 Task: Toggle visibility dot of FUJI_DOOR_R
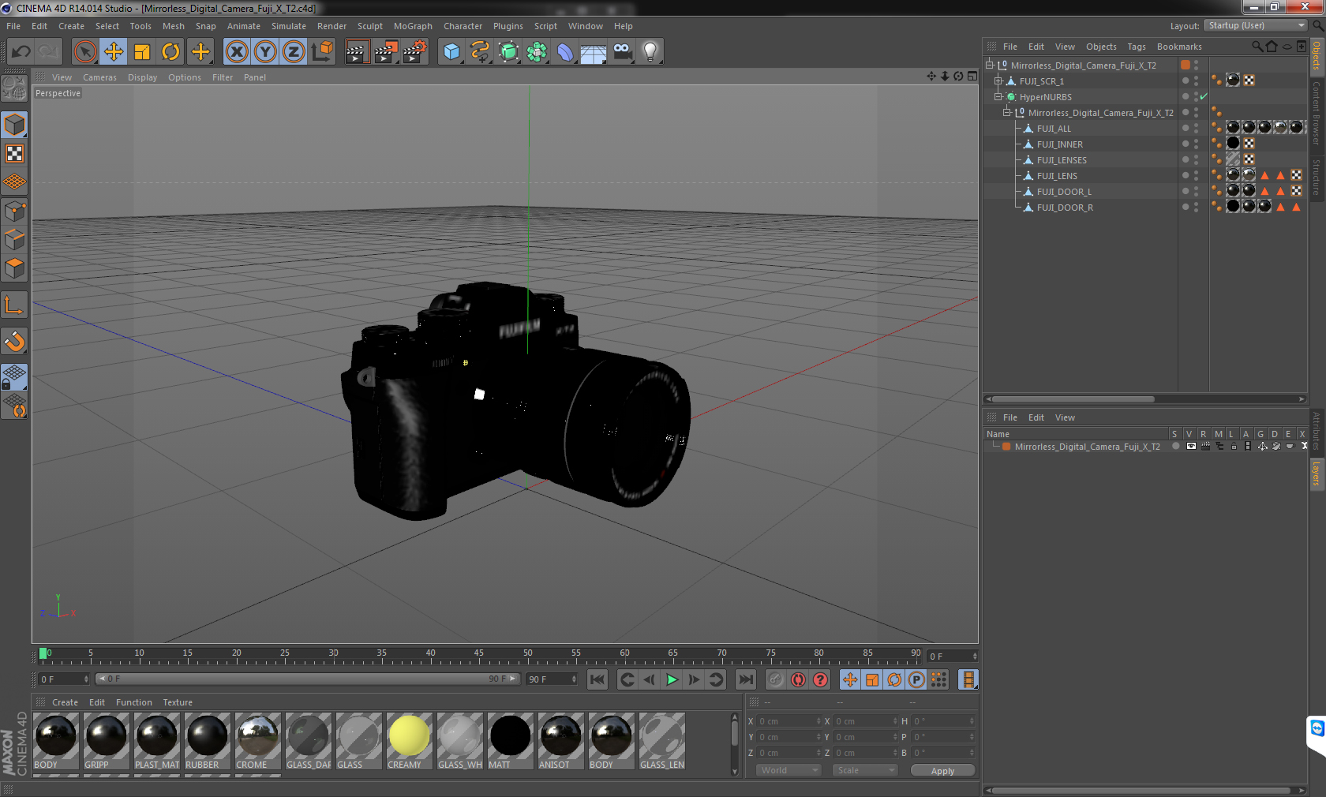point(1186,205)
